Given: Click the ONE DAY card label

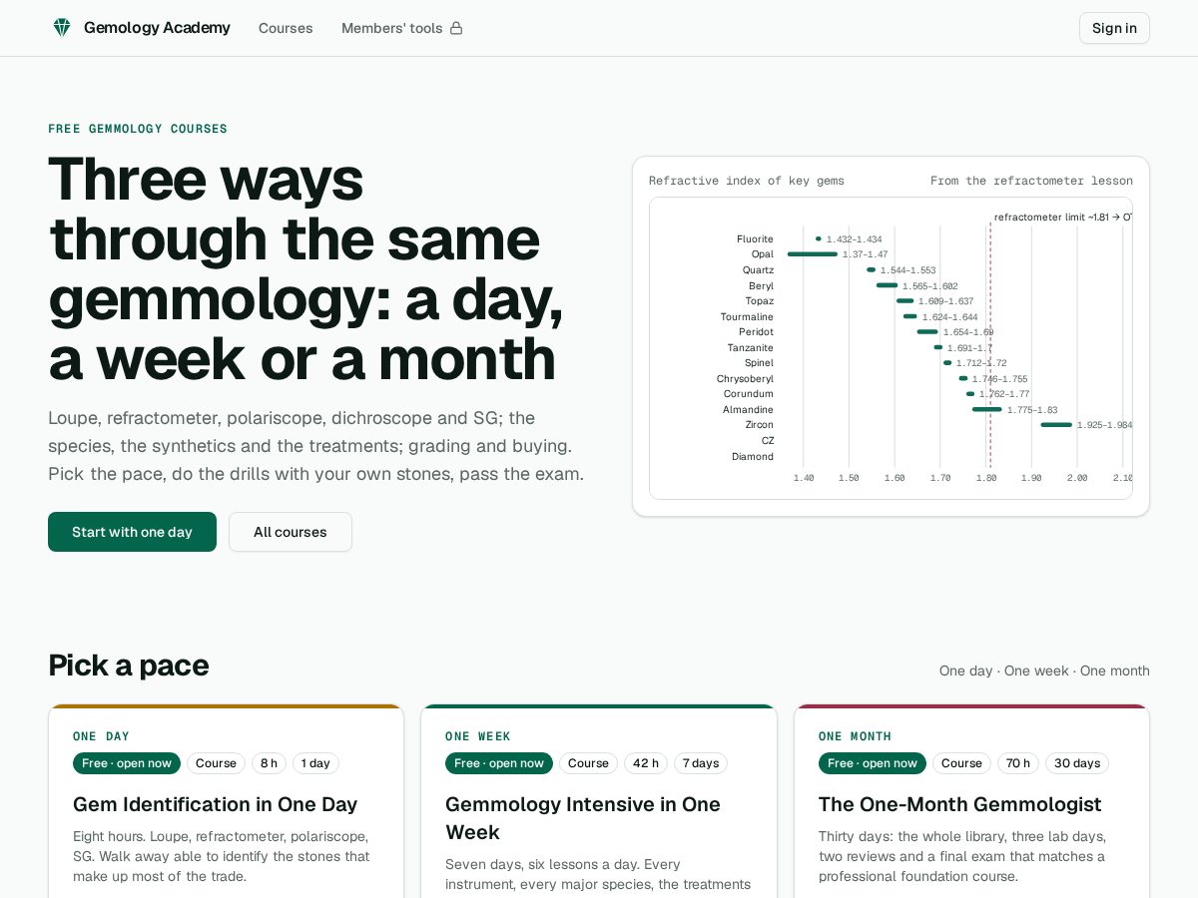Looking at the screenshot, I should (102, 736).
